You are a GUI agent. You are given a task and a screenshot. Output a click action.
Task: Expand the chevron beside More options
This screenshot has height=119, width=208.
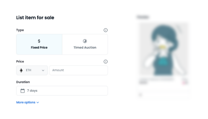tap(38, 103)
